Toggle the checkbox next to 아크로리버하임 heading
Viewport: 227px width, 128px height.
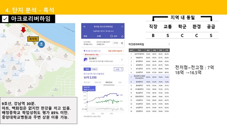5,19
